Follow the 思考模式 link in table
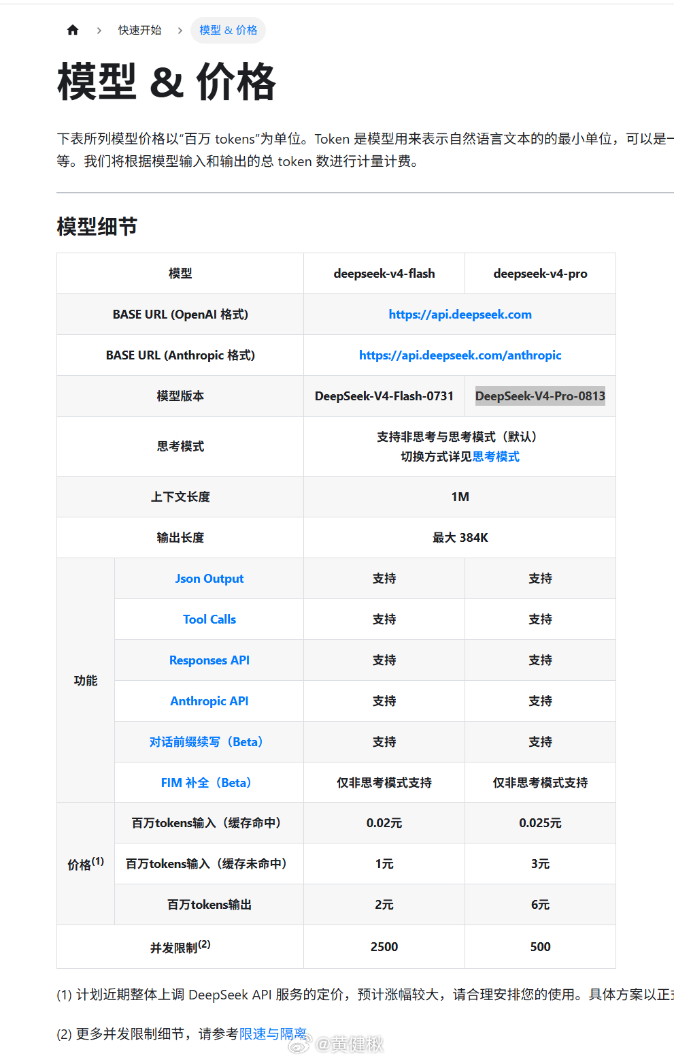Screen dimensions: 674x1060 tap(496, 457)
